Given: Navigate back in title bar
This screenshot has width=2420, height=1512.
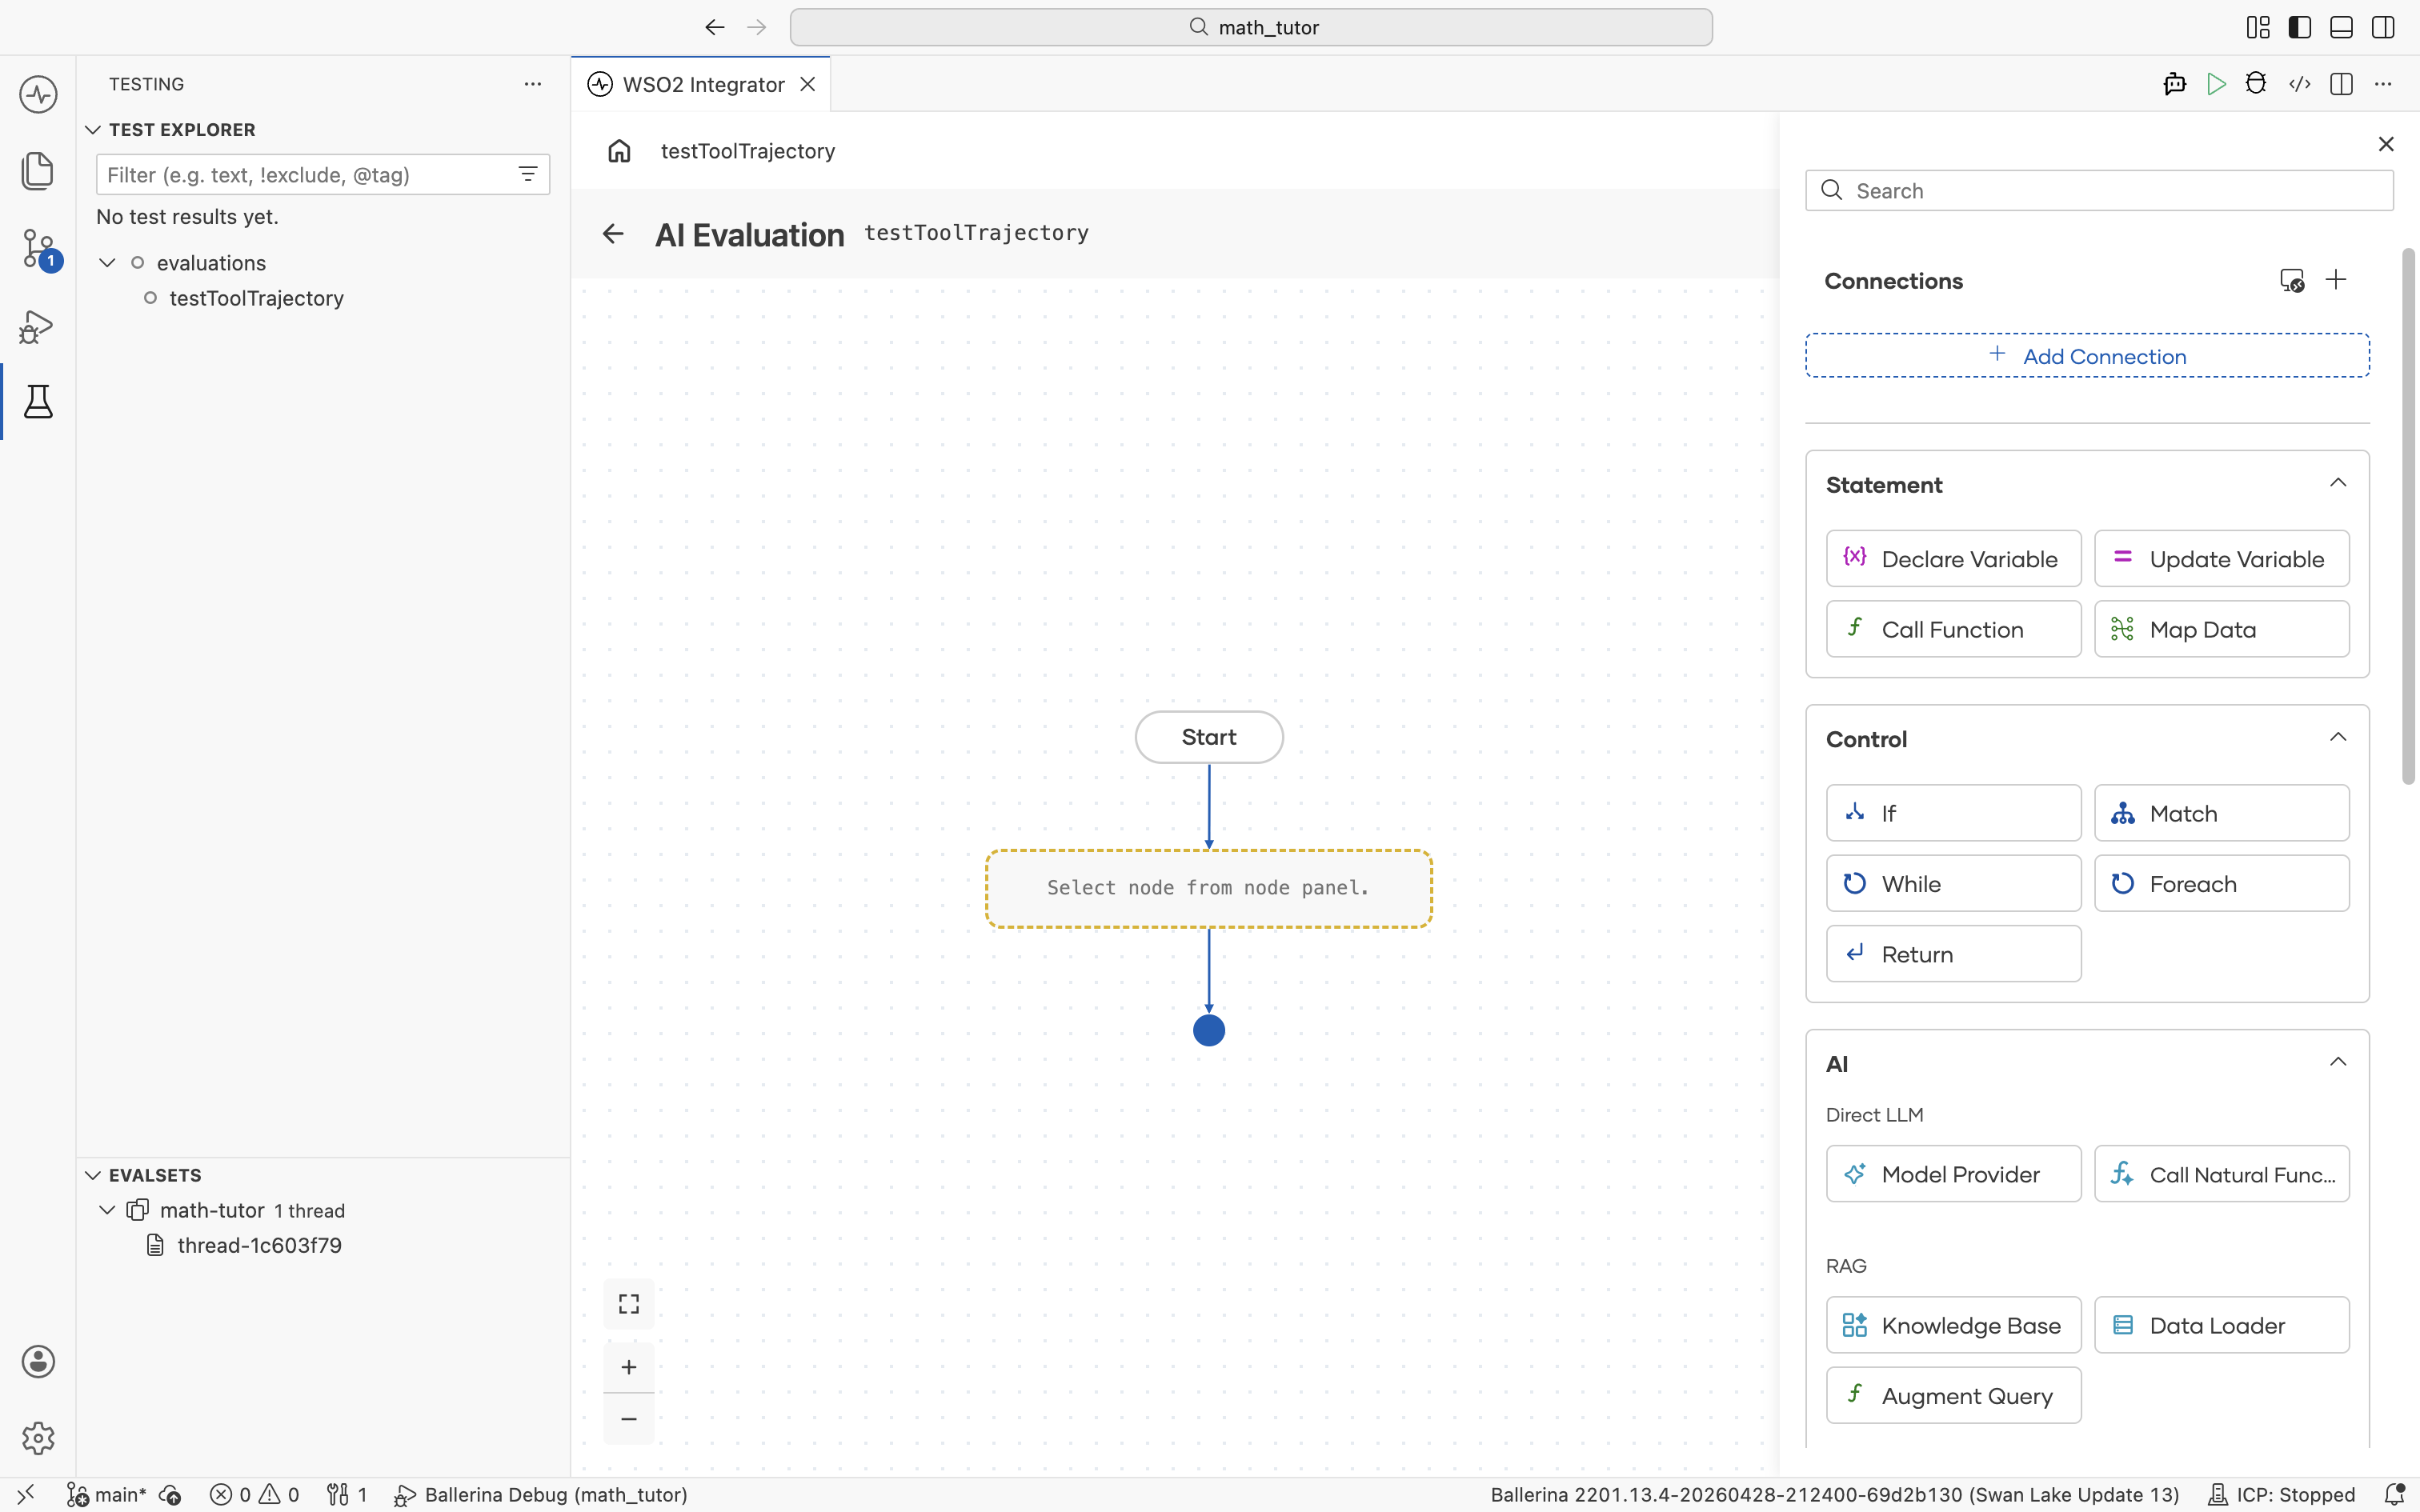Looking at the screenshot, I should [x=714, y=27].
